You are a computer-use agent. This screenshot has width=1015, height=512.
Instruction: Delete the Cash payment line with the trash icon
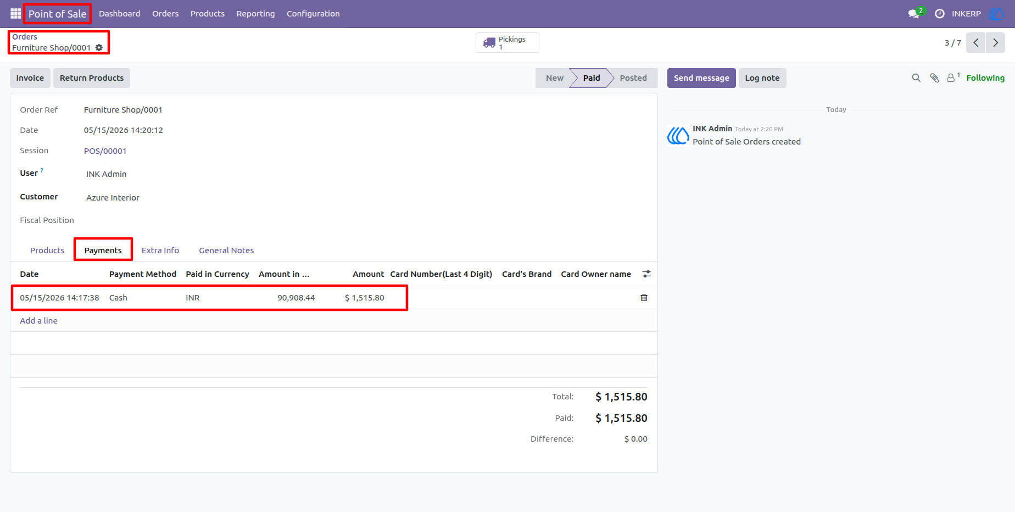[644, 298]
